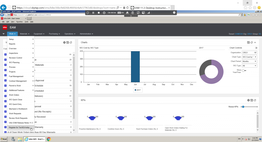
Task: Click the smiley feedback icon
Action: (x=259, y=8)
